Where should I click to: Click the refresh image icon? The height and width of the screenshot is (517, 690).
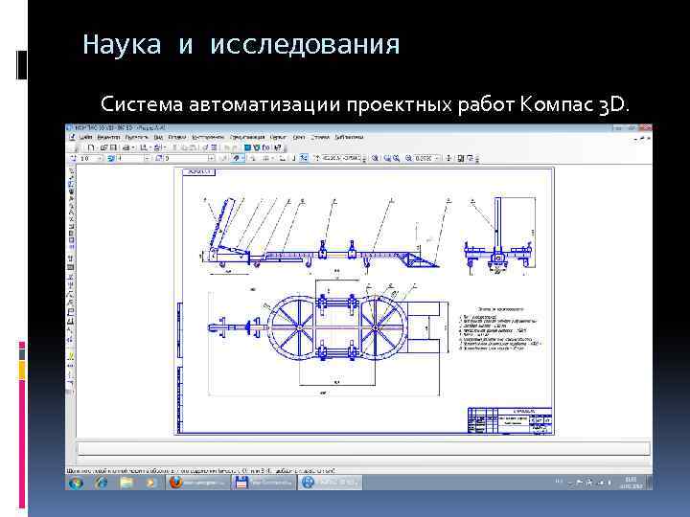(460, 158)
